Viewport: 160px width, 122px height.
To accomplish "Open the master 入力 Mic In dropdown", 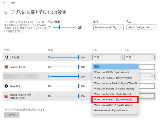I will (x=142, y=27).
